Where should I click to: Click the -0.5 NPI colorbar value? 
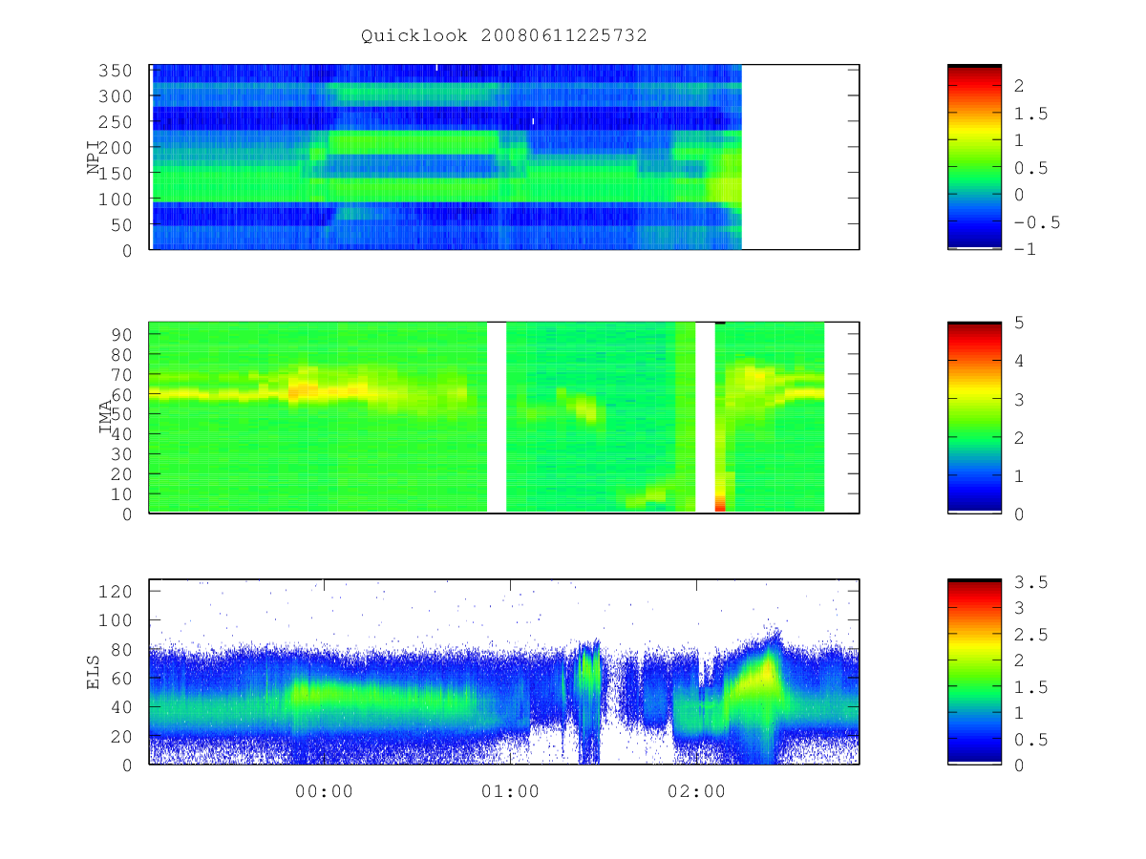pos(1037,222)
